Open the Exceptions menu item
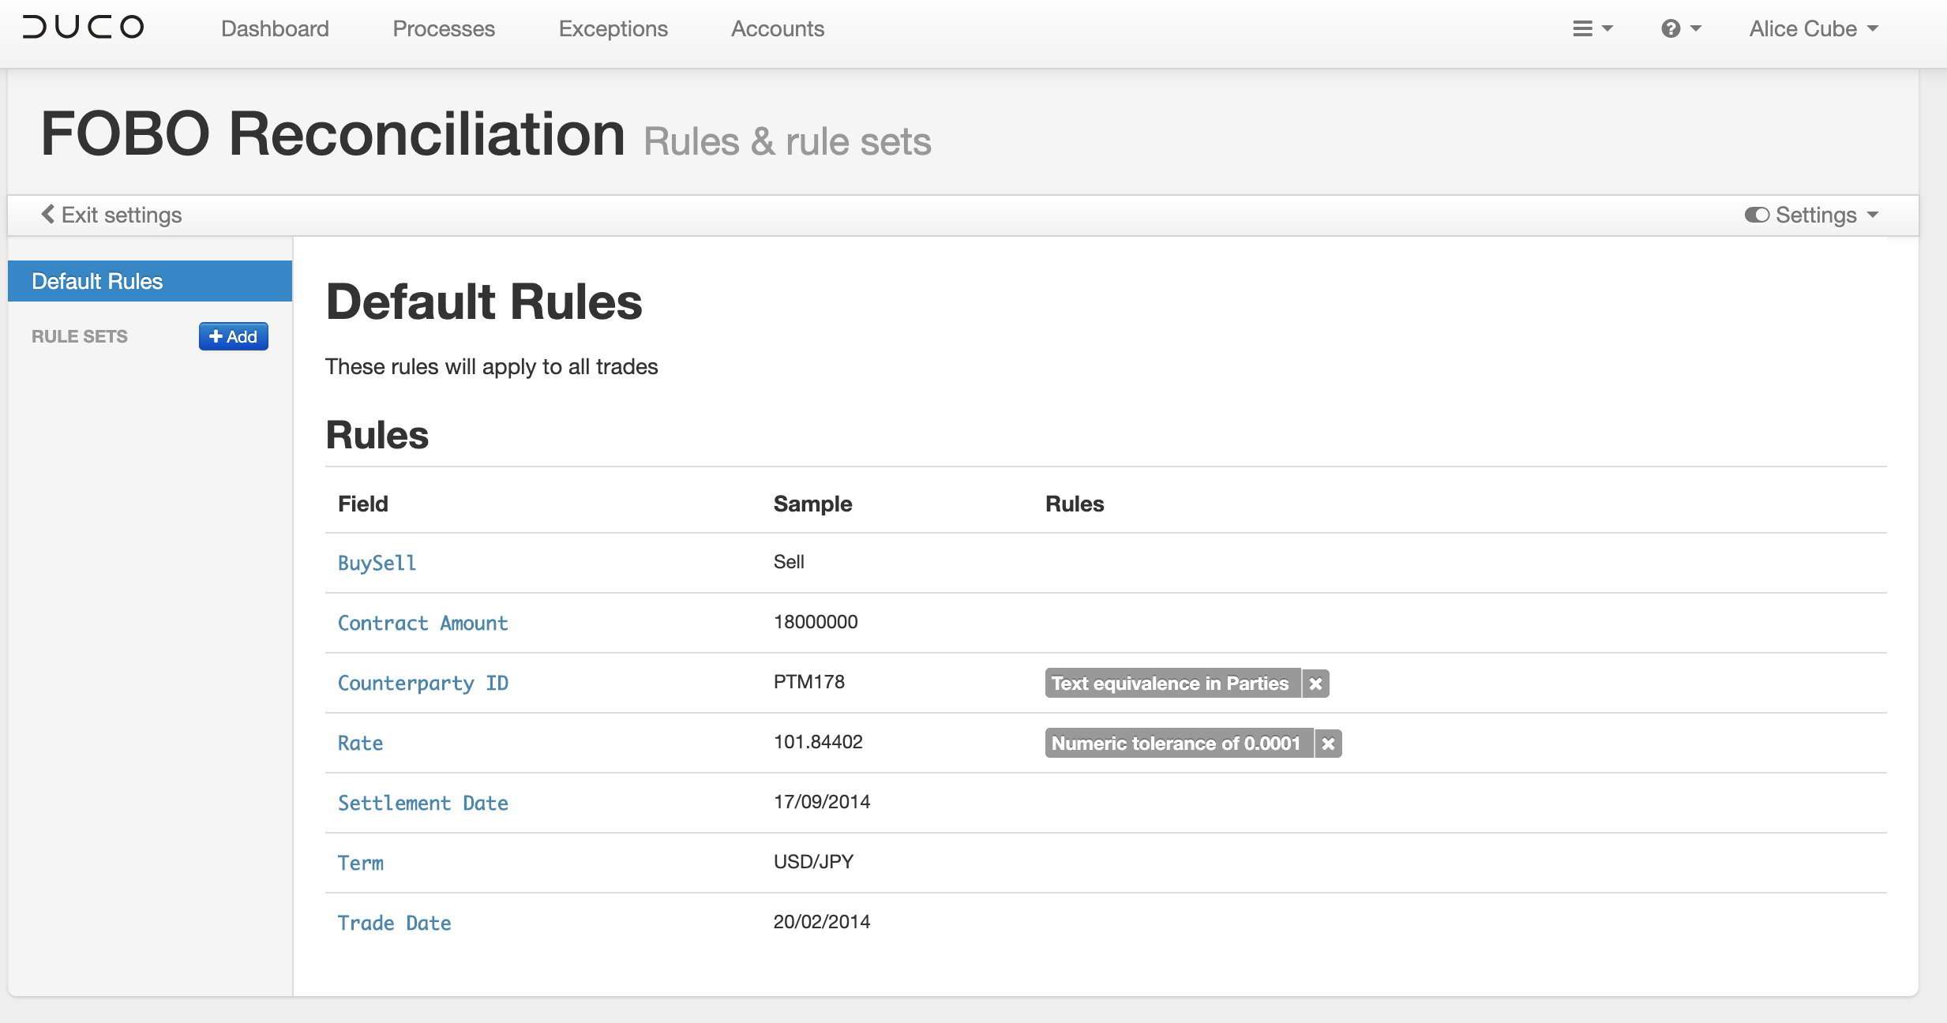 click(x=613, y=29)
